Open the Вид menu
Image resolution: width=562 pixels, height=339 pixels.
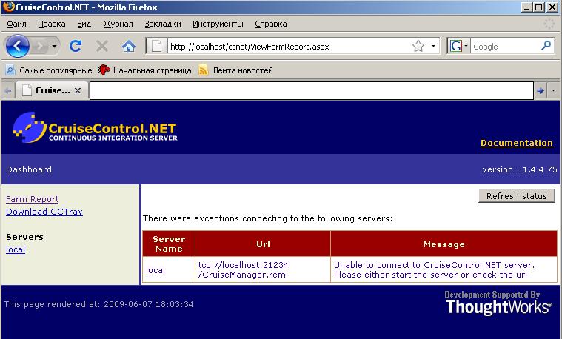click(84, 24)
